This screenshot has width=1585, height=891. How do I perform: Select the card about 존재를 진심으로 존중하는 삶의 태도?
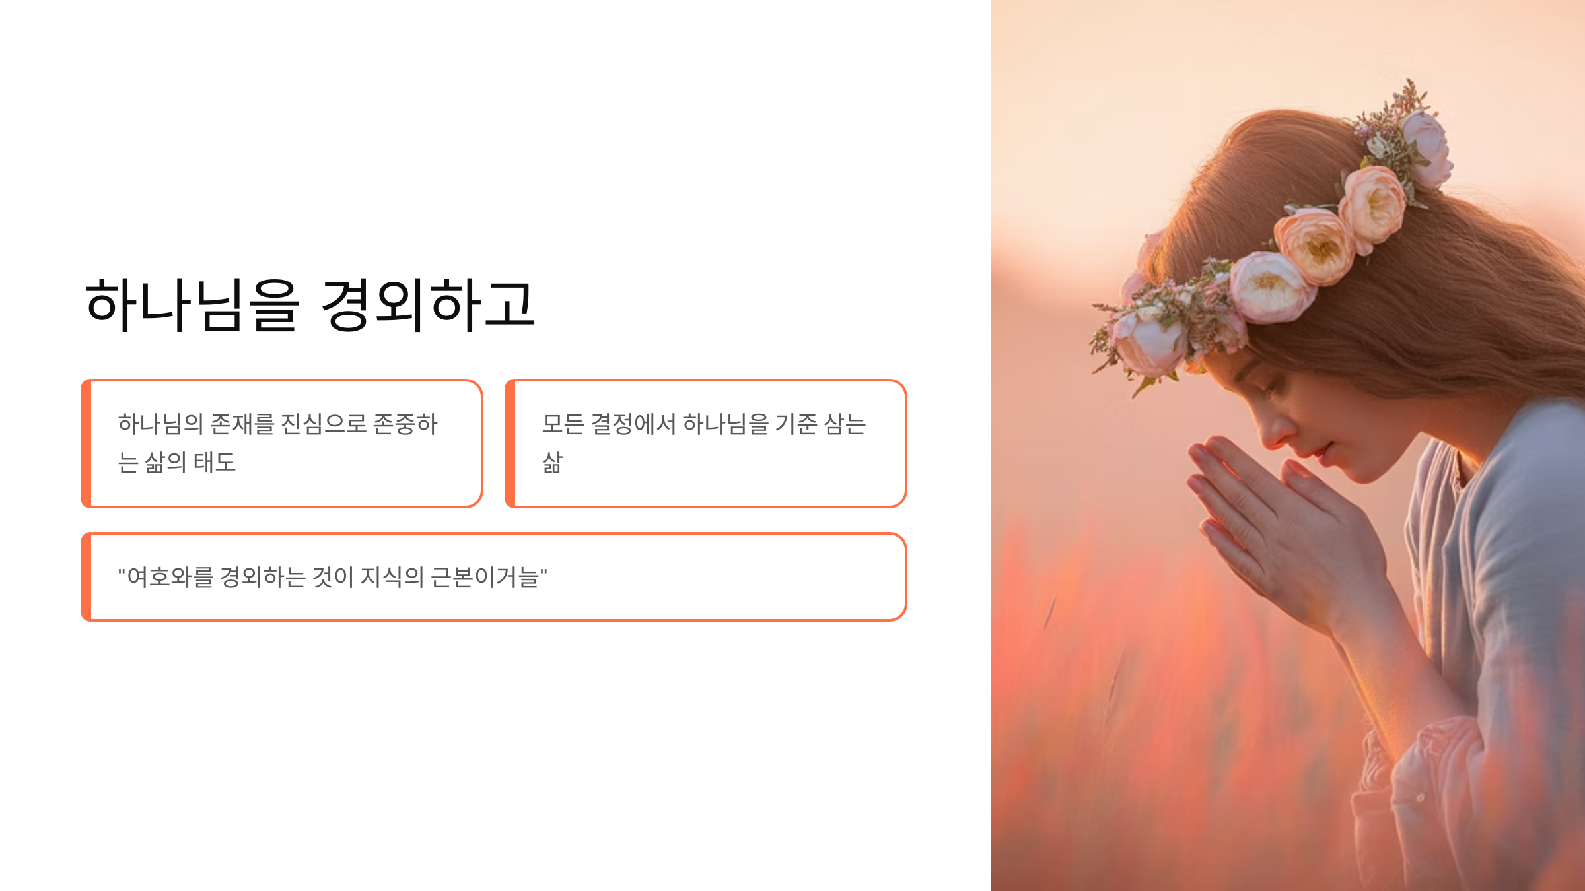[282, 444]
